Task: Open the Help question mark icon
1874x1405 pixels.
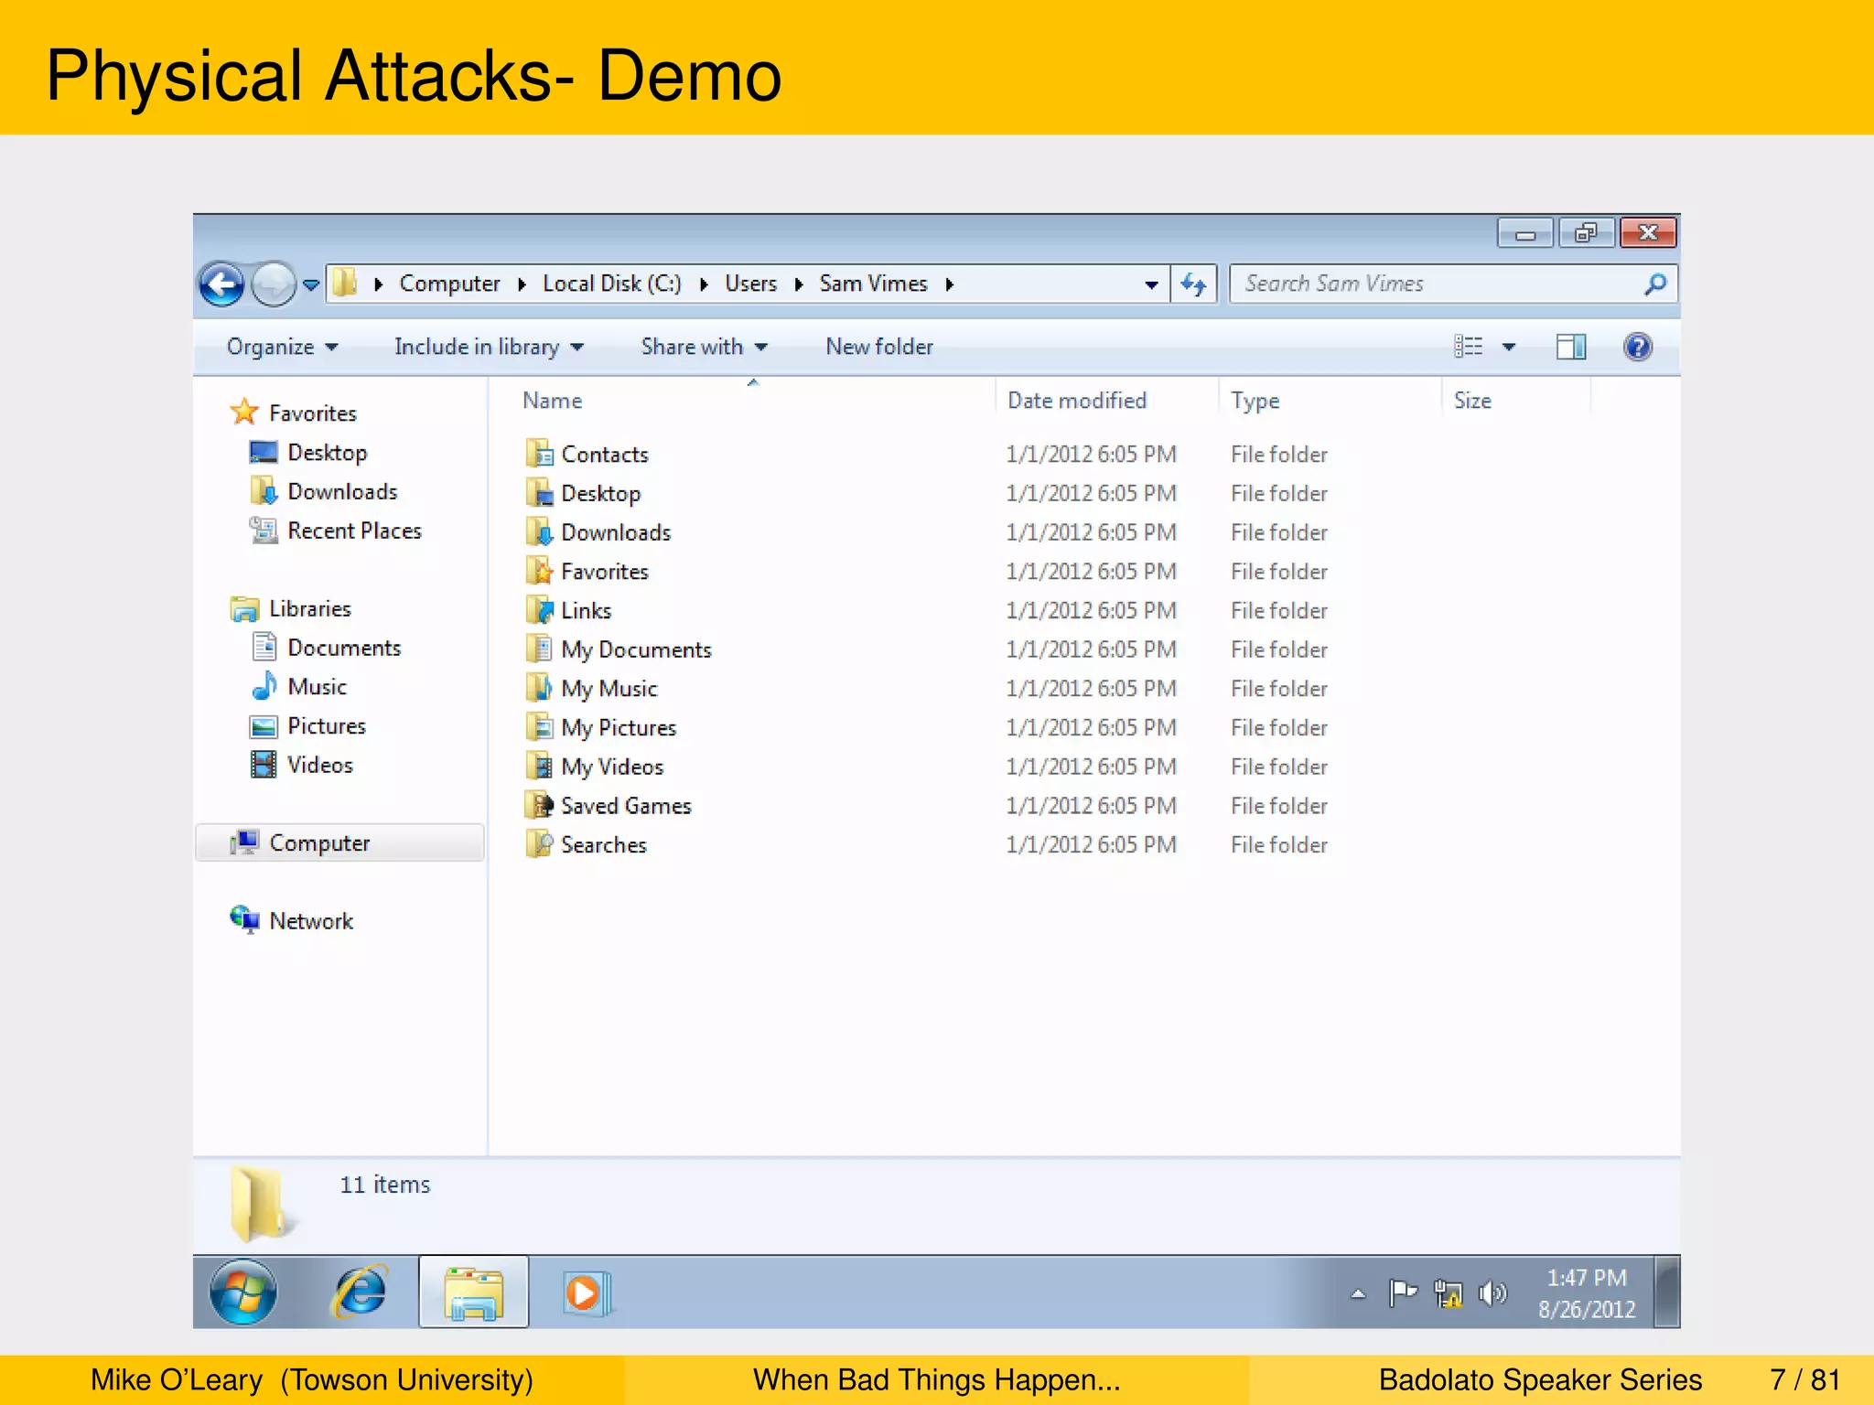Action: click(1637, 347)
